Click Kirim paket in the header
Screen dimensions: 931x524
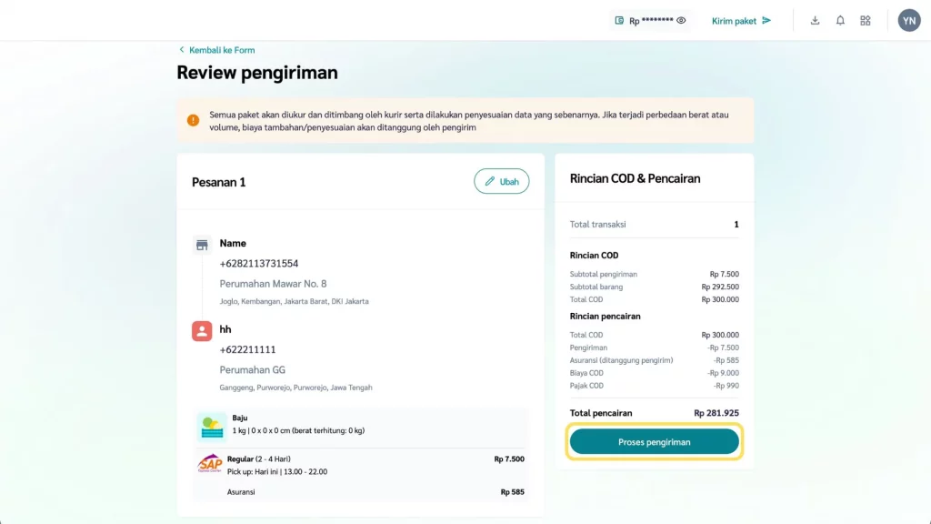click(734, 20)
